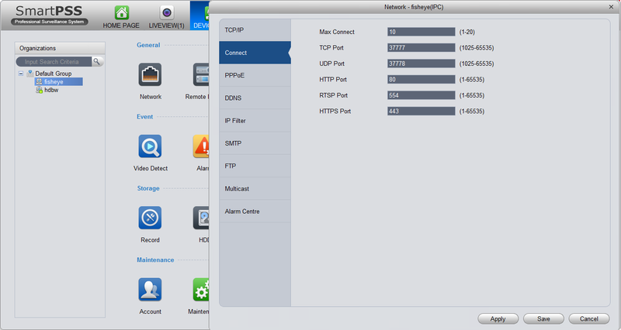Click the Storage section heading
621x330 pixels.
[148, 188]
